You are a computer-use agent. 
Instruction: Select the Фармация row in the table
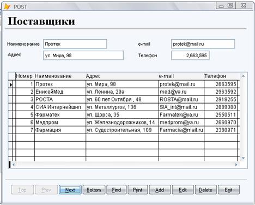point(124,130)
